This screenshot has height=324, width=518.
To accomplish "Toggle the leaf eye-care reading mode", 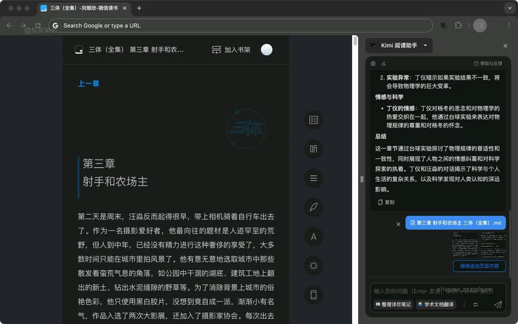I will point(314,207).
